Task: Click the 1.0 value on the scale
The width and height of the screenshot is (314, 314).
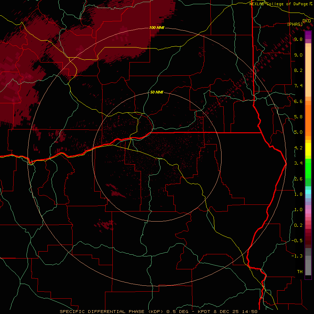Action: pyautogui.click(x=298, y=210)
